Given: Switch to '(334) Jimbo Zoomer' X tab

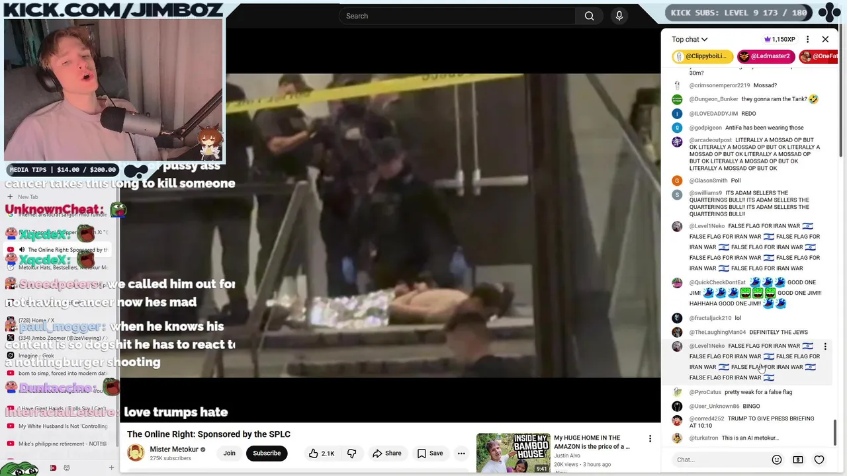Looking at the screenshot, I should (x=57, y=338).
